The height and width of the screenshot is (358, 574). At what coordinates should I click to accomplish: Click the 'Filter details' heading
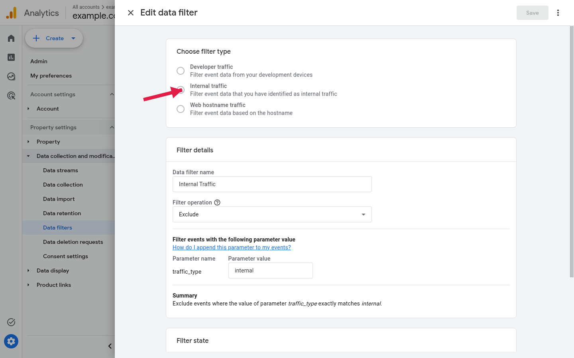coord(195,150)
